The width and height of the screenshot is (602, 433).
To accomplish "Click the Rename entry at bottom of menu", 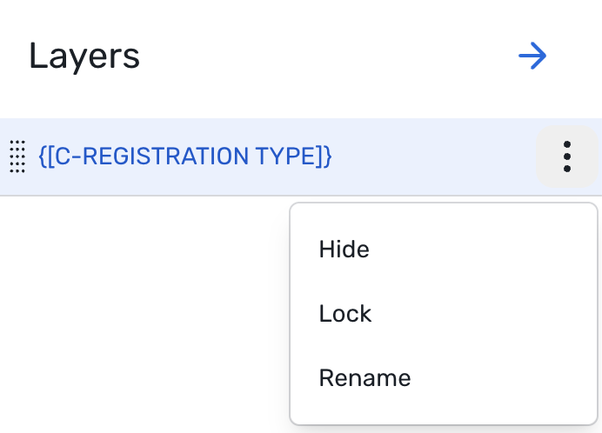I will [365, 377].
